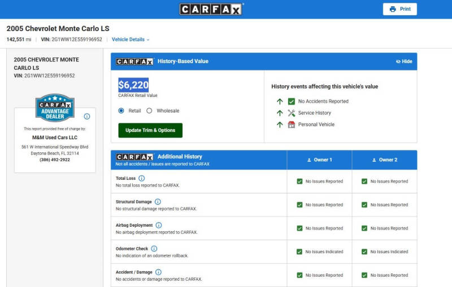Click Structural Damage checkmark under Owner 1
Screen dimensions: 452x287
(299, 205)
